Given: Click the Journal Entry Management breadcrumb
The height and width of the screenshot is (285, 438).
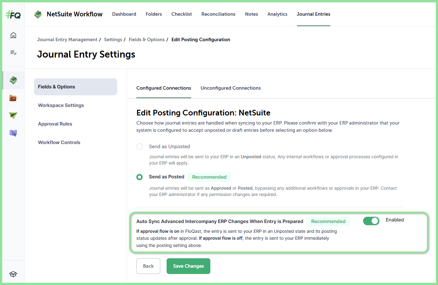Looking at the screenshot, I should 67,40.
